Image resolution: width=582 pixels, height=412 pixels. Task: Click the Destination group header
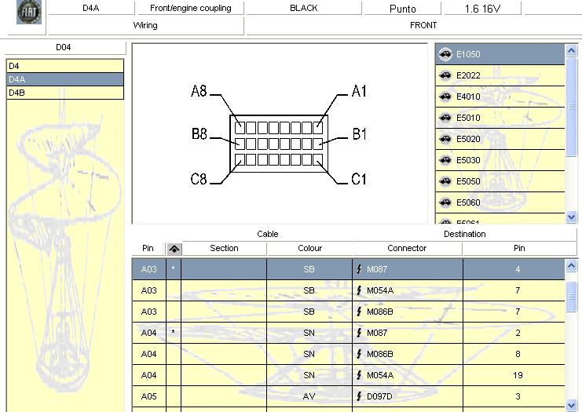[x=465, y=234]
